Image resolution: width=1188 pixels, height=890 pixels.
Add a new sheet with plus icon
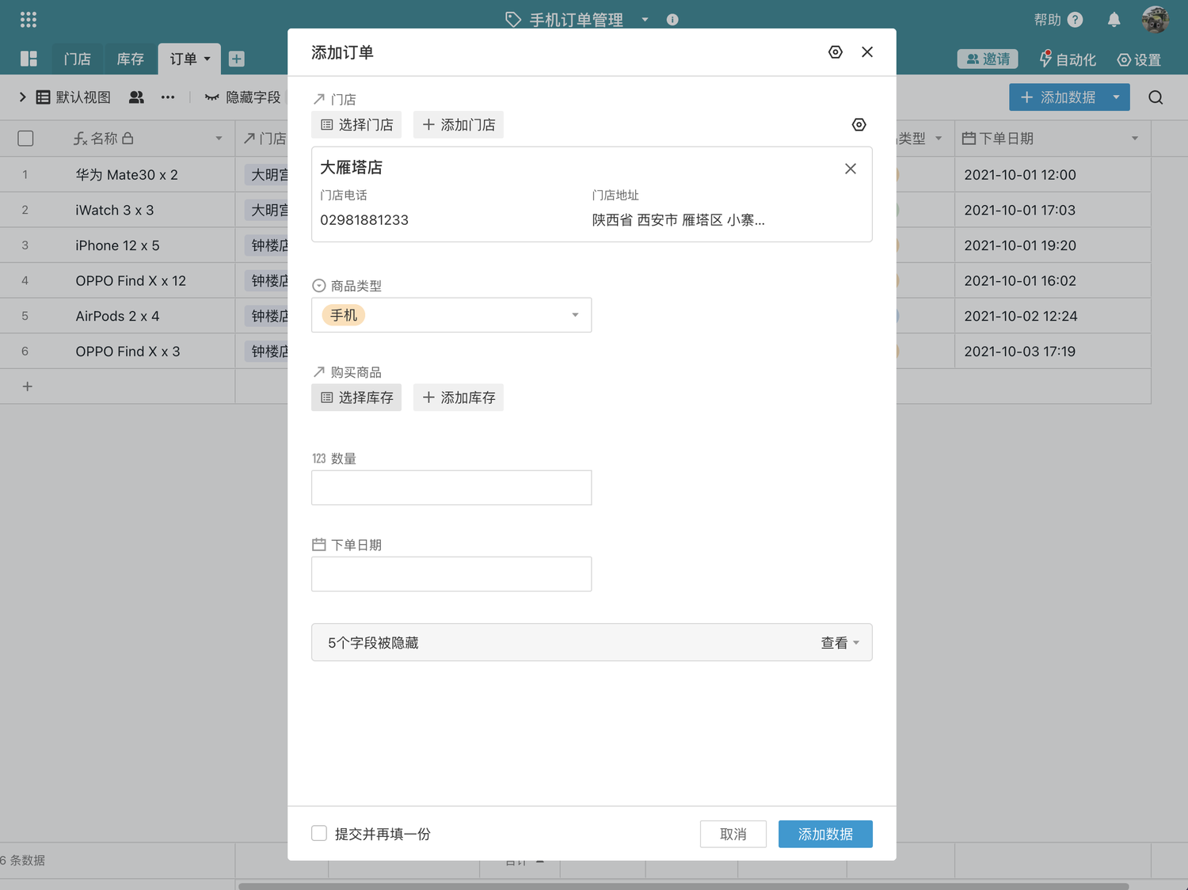[236, 59]
